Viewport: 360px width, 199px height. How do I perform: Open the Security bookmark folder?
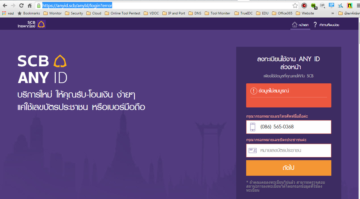click(x=74, y=13)
